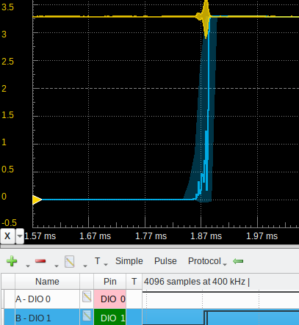The height and width of the screenshot is (325, 299).
Task: Click the yellow trigger level marker triangle
Action: (x=37, y=200)
